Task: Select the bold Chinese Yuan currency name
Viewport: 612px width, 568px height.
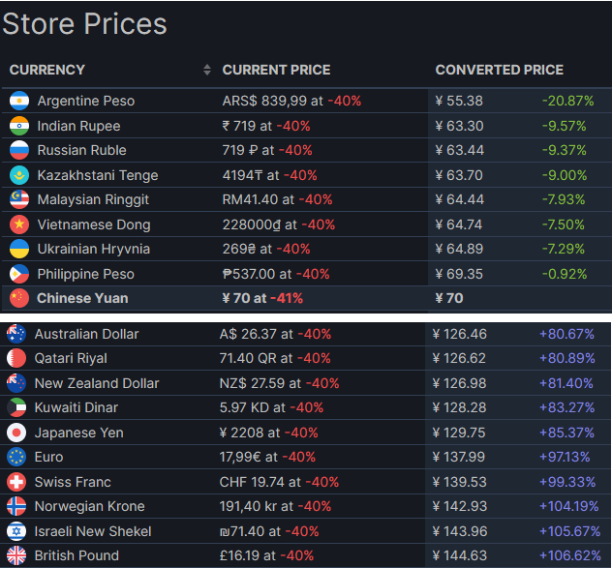Action: pos(82,298)
